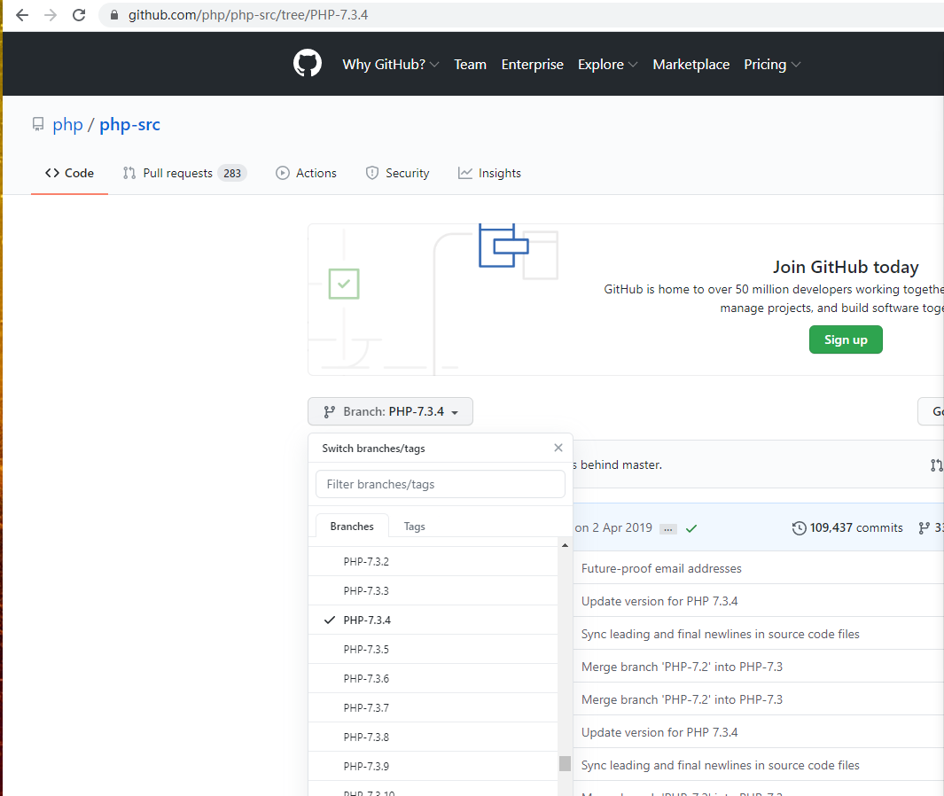
Task: Switch to the Tags tab
Action: coord(414,526)
